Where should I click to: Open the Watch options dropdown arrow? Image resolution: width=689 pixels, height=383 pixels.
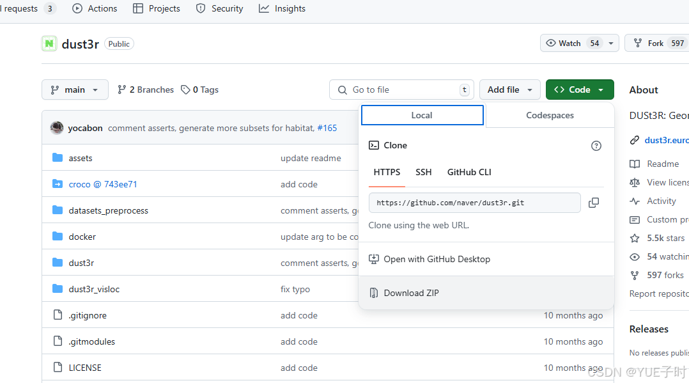(x=611, y=43)
